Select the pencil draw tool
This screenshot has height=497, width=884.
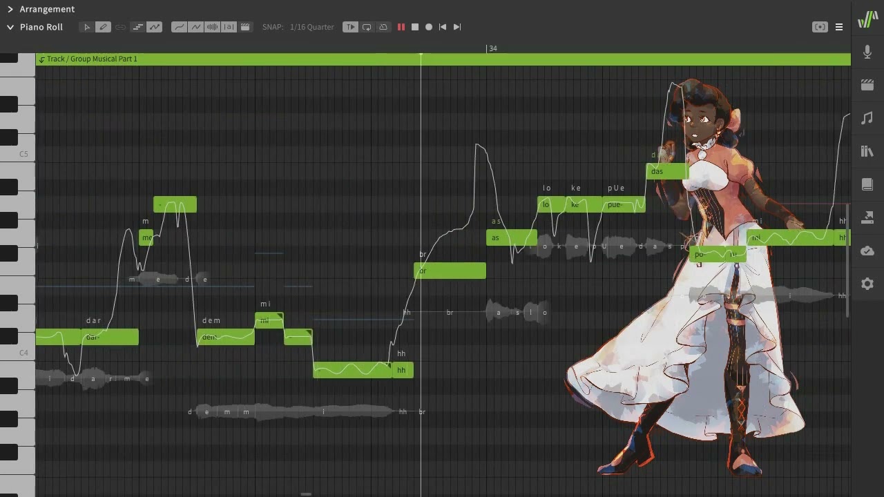tap(103, 27)
